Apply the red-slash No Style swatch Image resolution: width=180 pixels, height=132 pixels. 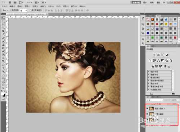(148, 19)
